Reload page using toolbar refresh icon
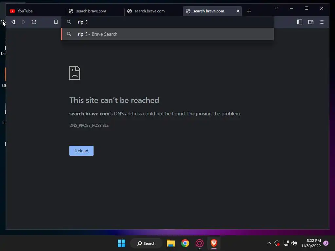The height and width of the screenshot is (251, 335). click(x=34, y=22)
